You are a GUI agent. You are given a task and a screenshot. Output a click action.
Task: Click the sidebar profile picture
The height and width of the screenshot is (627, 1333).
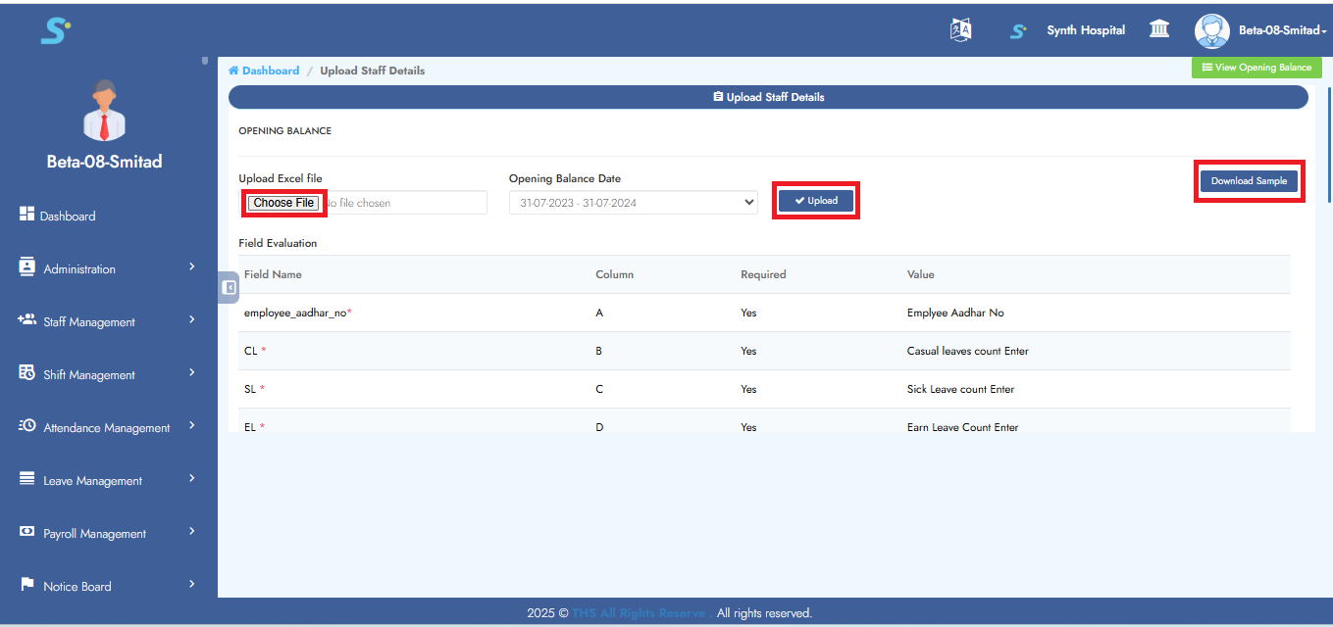(105, 110)
